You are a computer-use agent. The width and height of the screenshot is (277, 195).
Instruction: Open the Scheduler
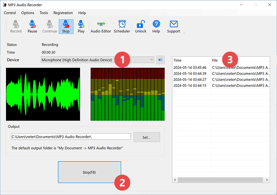point(122,26)
